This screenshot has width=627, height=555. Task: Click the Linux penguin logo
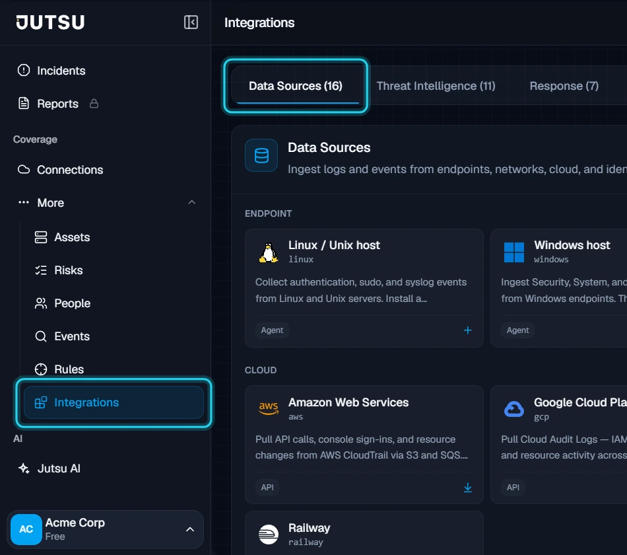pyautogui.click(x=269, y=252)
